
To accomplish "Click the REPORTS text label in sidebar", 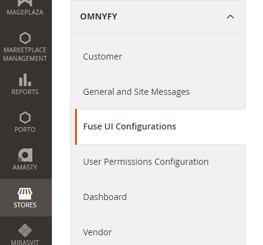I will click(25, 92).
